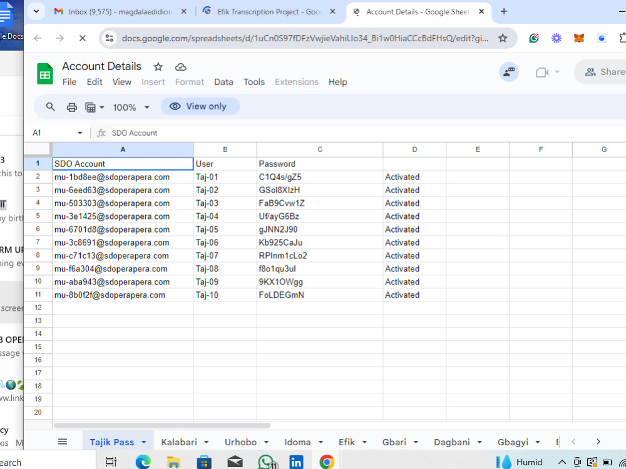The width and height of the screenshot is (626, 469).
Task: Open the Help menu
Action: click(338, 82)
